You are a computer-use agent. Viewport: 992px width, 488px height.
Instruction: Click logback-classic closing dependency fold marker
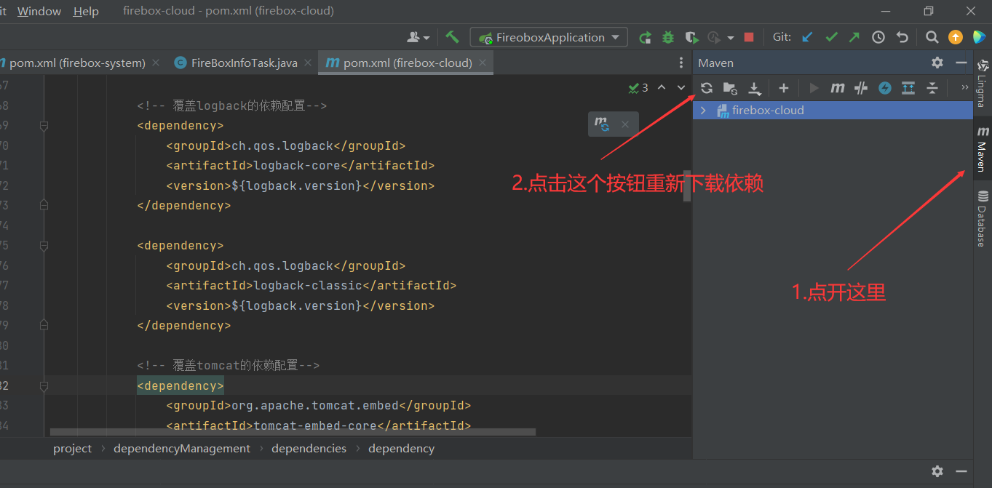pos(44,326)
